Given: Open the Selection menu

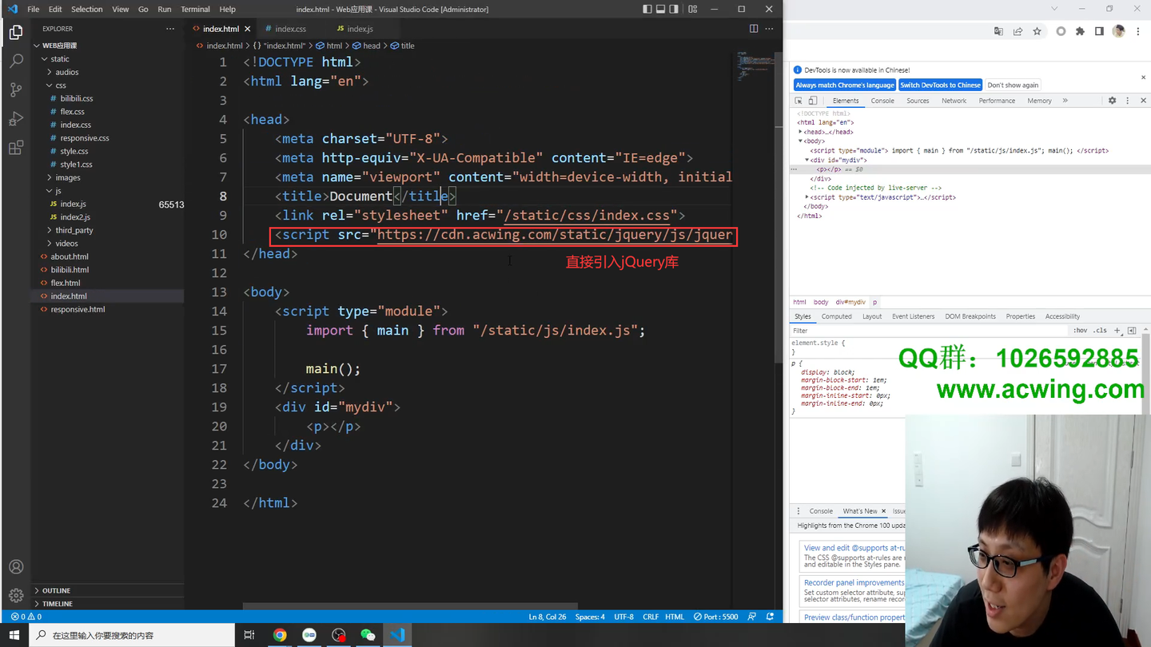Looking at the screenshot, I should coord(86,10).
